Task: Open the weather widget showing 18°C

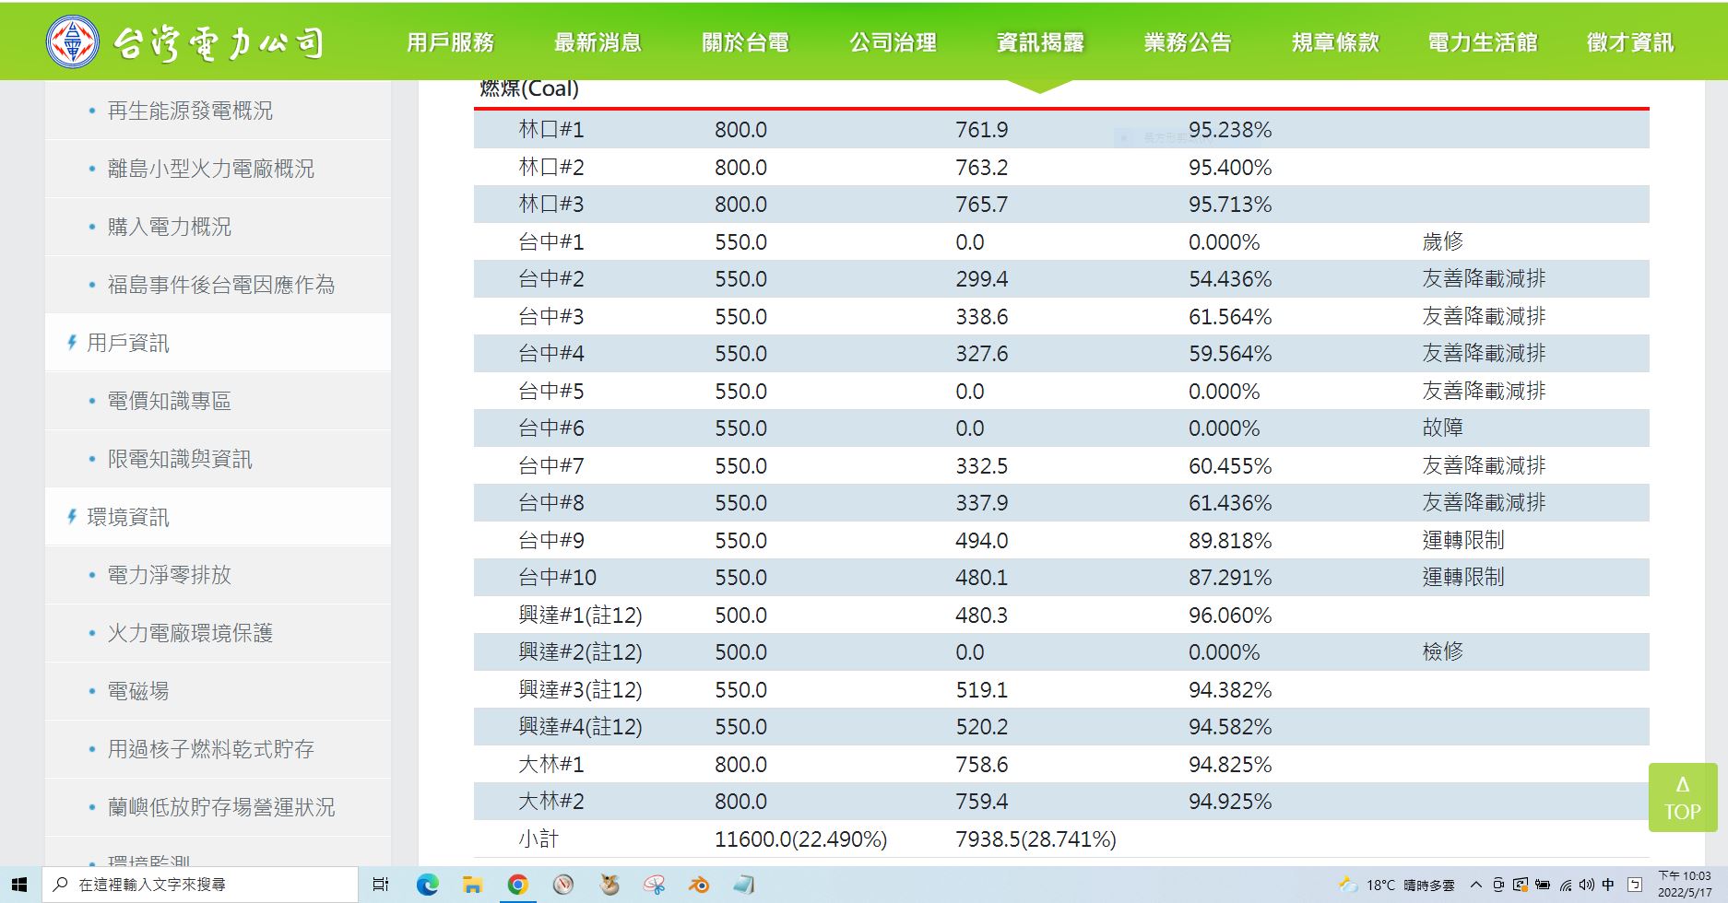Action: pyautogui.click(x=1395, y=885)
